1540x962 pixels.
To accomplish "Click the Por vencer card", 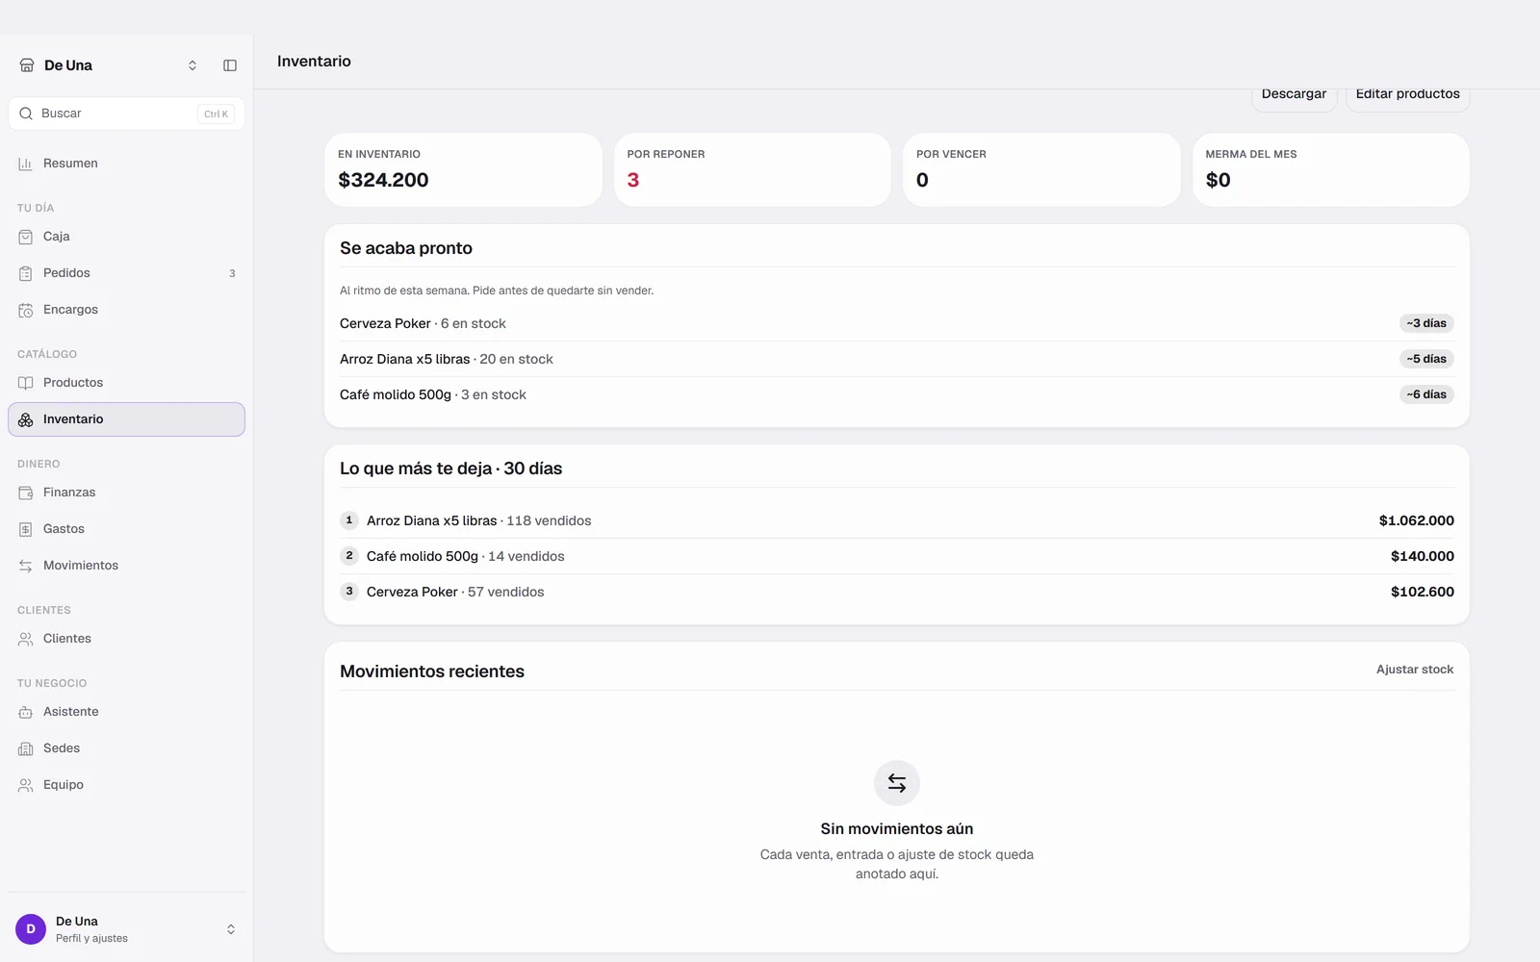I will [x=1041, y=169].
